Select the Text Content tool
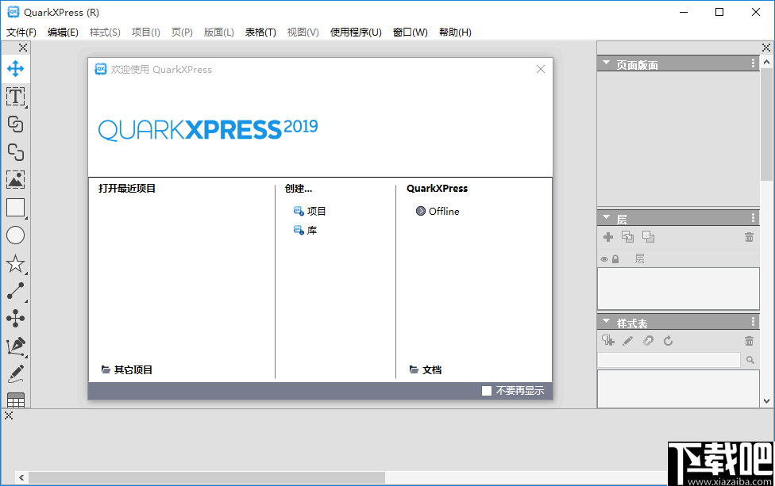The height and width of the screenshot is (486, 775). (16, 97)
